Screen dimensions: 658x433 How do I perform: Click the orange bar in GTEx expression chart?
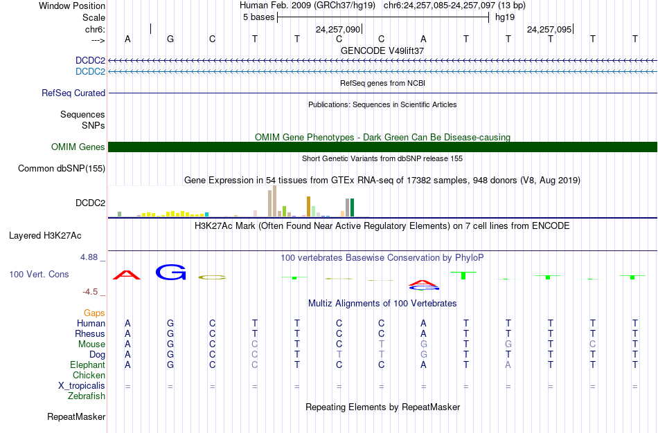tap(308, 207)
